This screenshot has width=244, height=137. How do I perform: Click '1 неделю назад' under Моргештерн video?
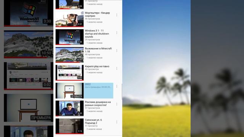point(94,22)
